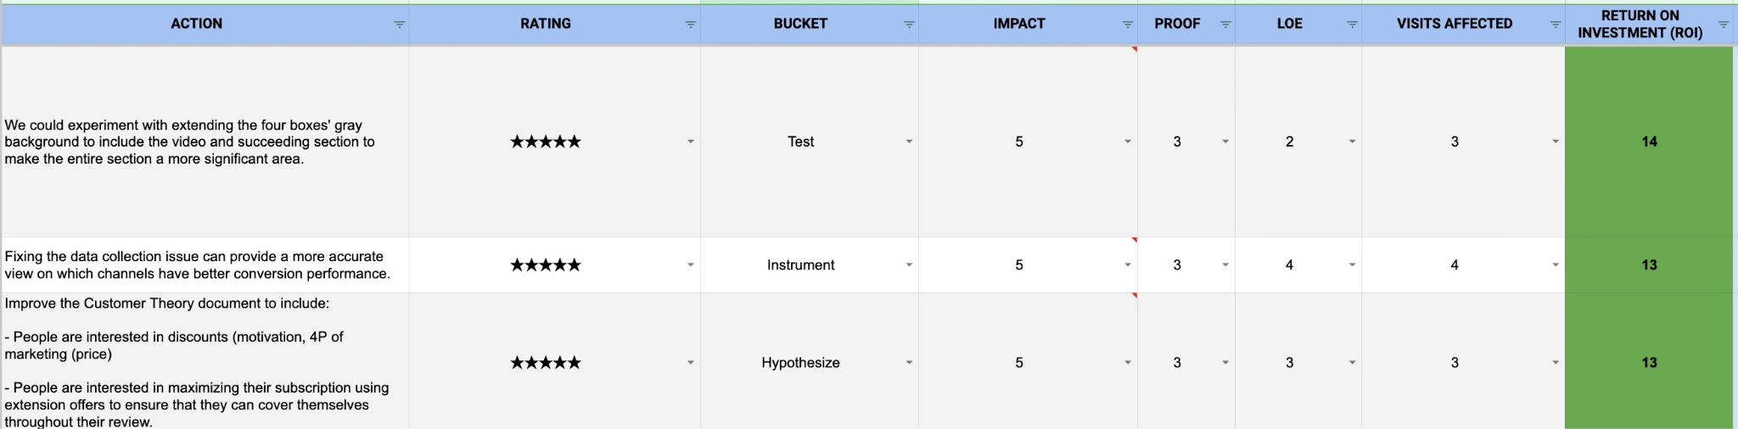Click the Test bucket cell
The width and height of the screenshot is (1738, 429).
click(x=800, y=142)
